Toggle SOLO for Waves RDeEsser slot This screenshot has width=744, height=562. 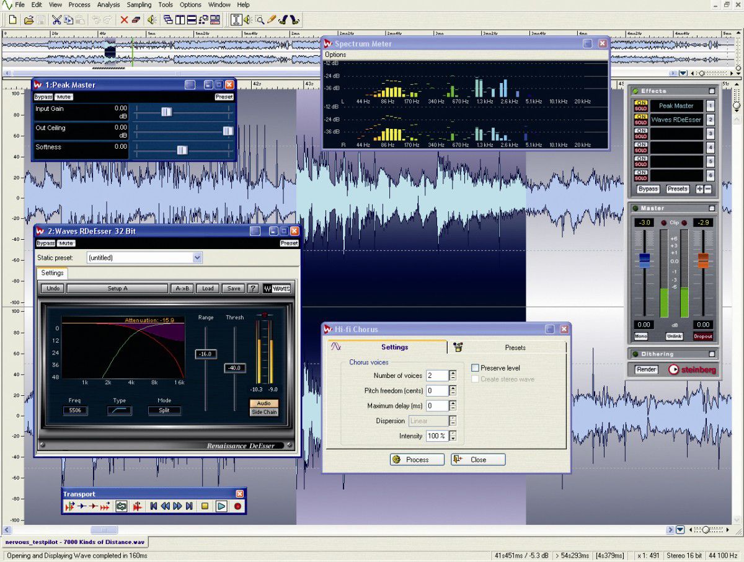pyautogui.click(x=640, y=123)
